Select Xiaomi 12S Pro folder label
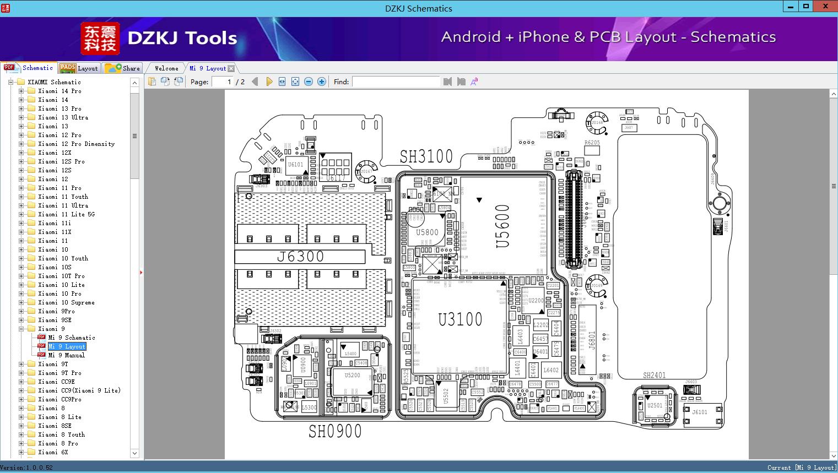This screenshot has height=473, width=838. 62,161
